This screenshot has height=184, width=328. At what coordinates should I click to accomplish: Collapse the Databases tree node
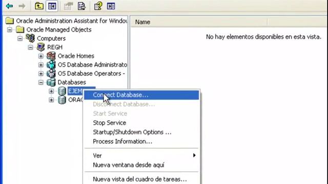coord(41,82)
